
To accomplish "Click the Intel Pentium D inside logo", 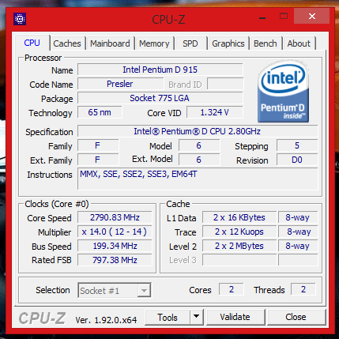I will [283, 92].
